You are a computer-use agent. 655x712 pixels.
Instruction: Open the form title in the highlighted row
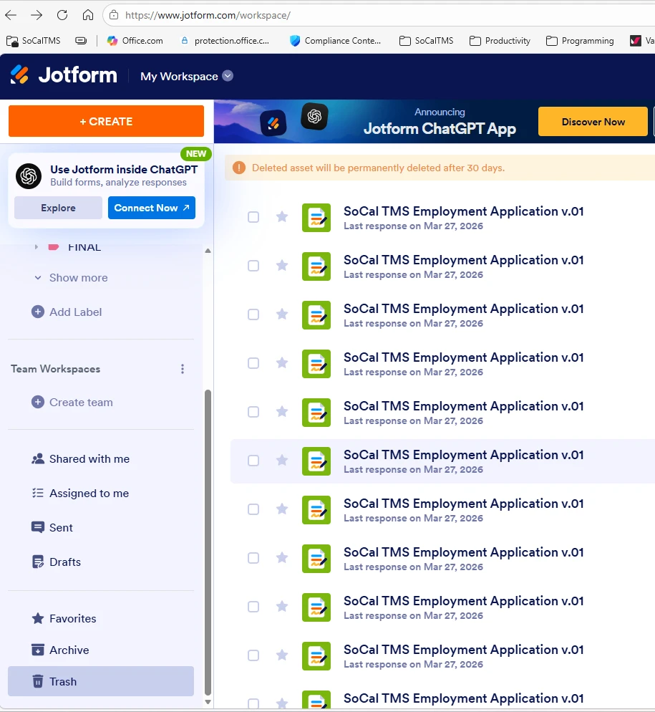[463, 455]
